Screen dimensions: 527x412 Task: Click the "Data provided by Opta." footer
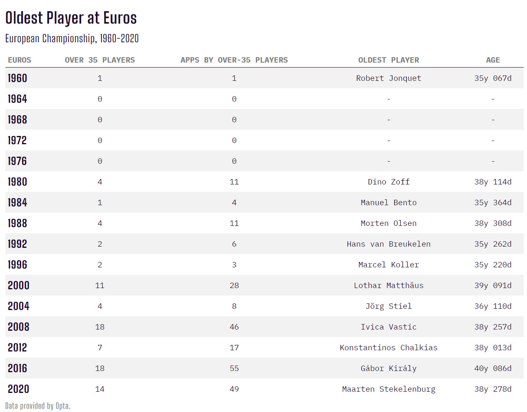point(38,406)
